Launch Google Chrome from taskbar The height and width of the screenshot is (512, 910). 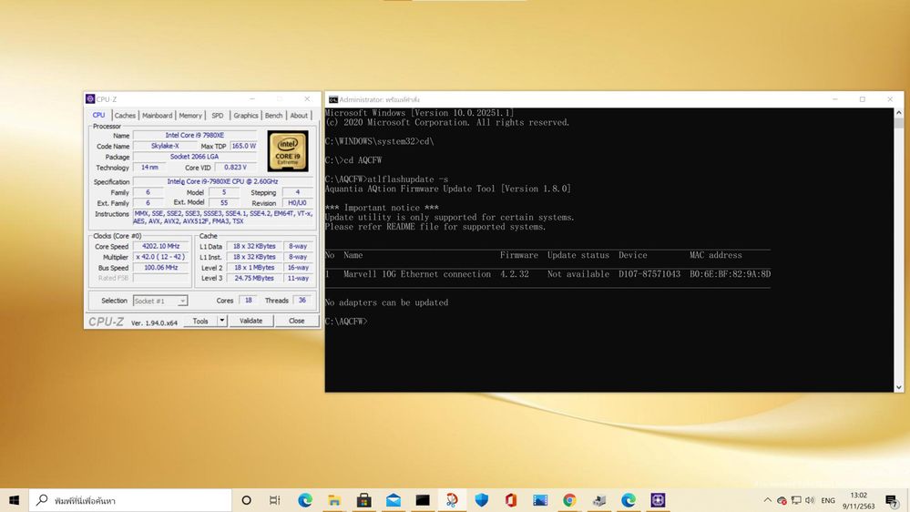pos(569,500)
